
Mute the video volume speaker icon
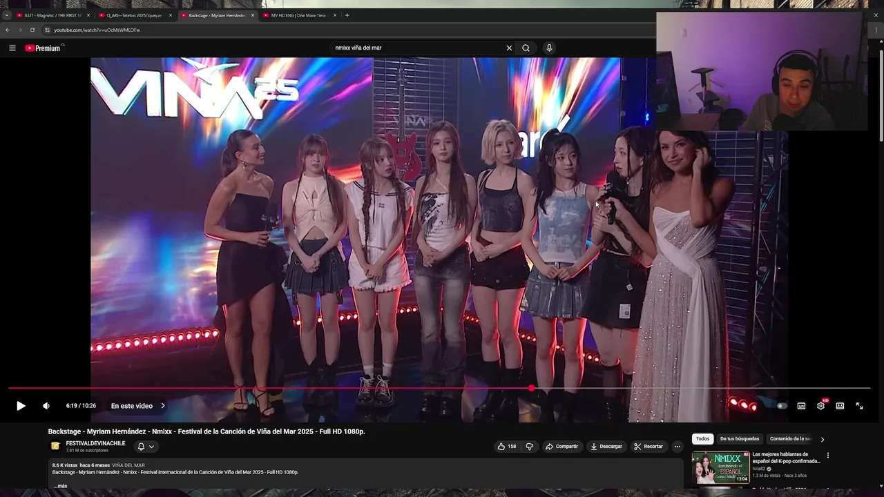46,406
